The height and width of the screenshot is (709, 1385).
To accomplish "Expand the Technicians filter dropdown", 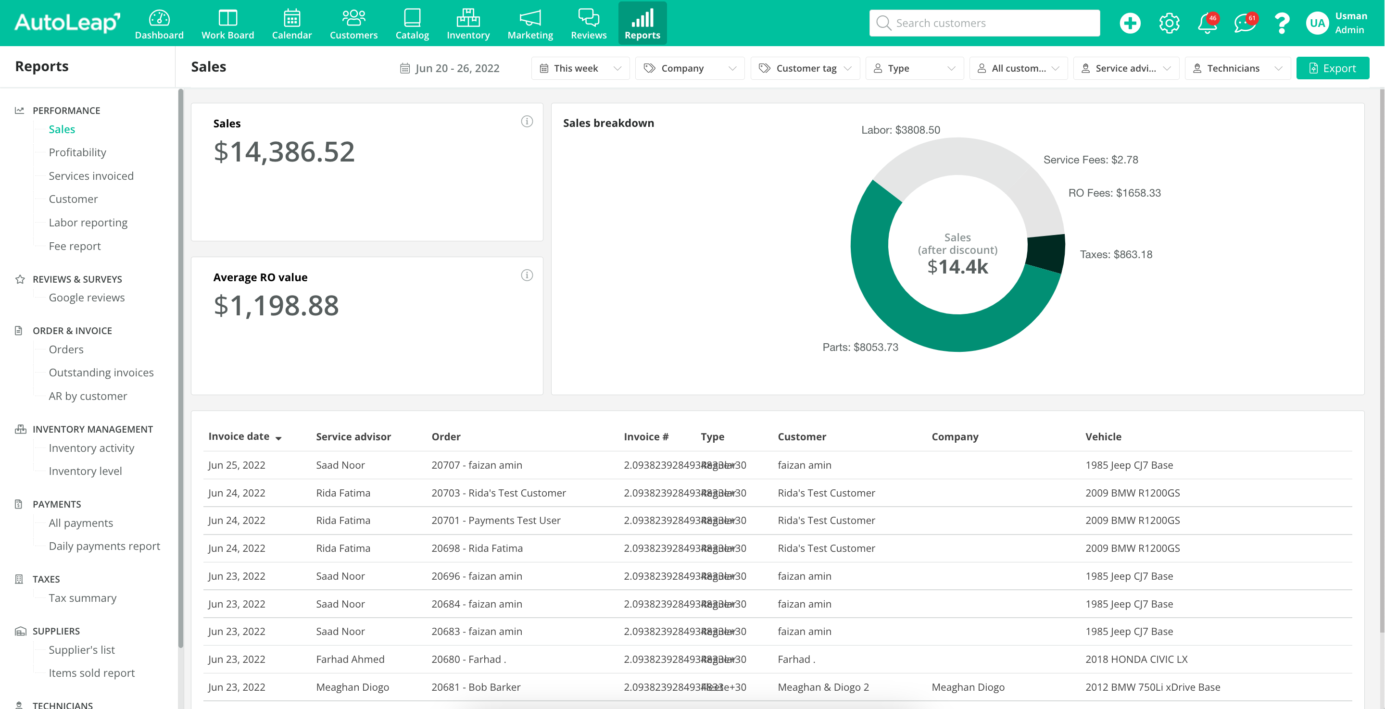I will (x=1237, y=68).
